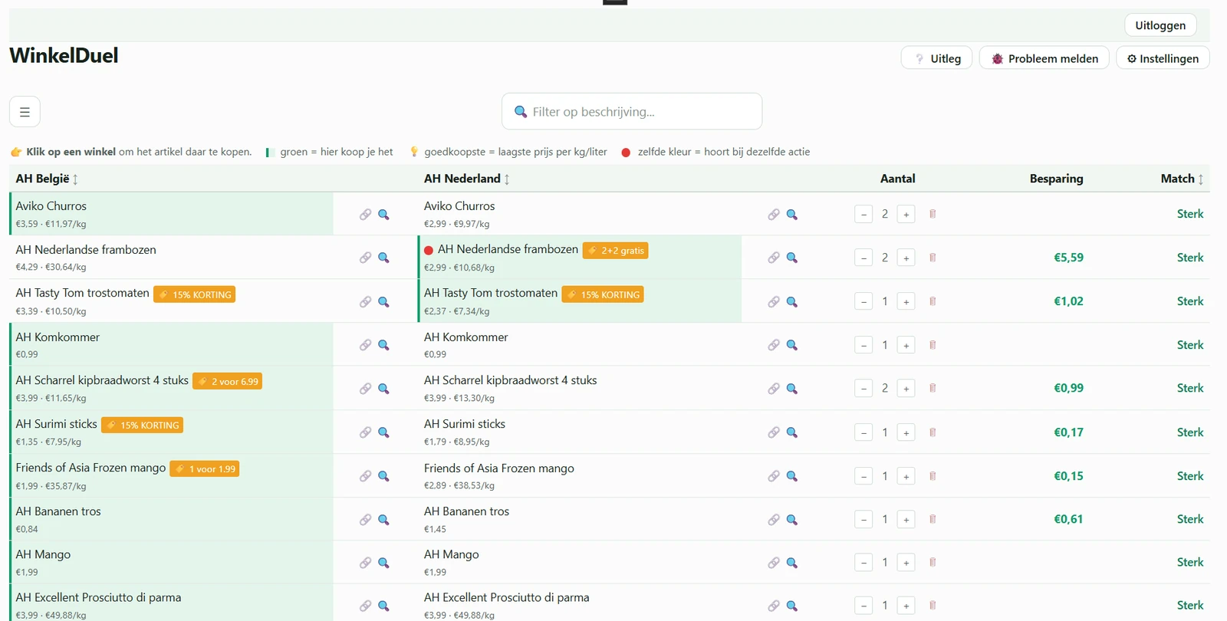
Task: Open the hamburger menu button
Action: (x=25, y=112)
